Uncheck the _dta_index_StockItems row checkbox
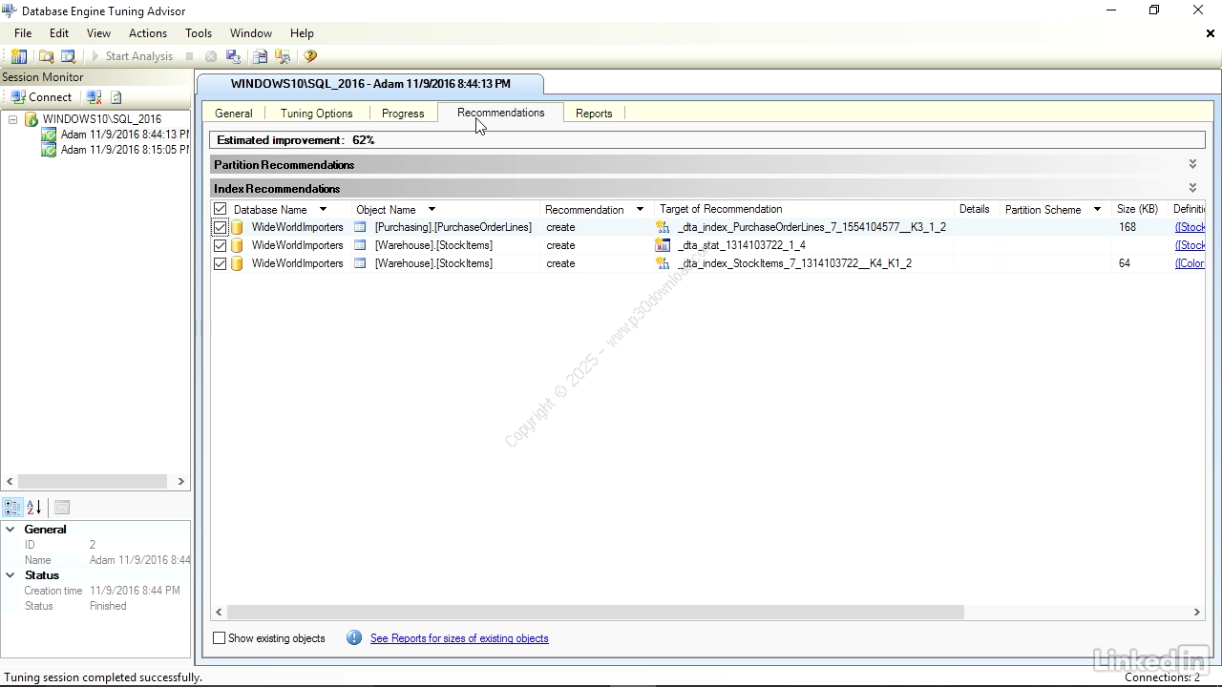 (221, 263)
